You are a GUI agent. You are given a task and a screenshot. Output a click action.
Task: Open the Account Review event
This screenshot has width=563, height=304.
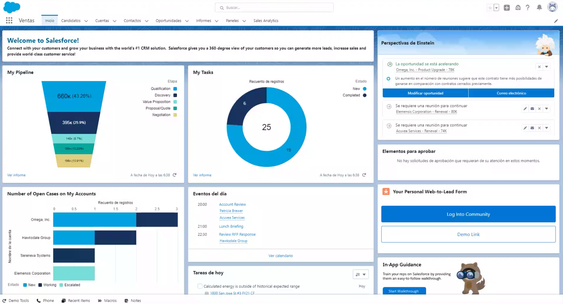pos(232,204)
